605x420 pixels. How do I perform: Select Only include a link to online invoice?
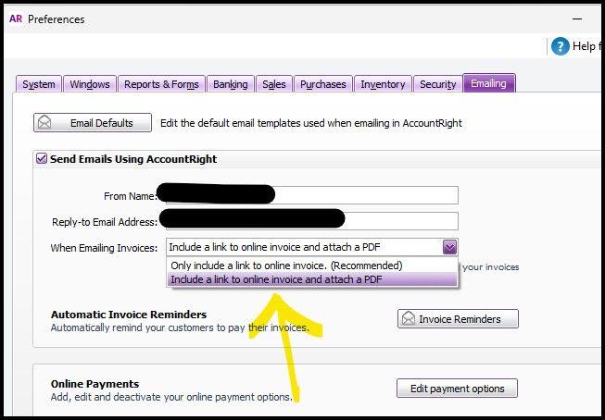click(x=287, y=266)
